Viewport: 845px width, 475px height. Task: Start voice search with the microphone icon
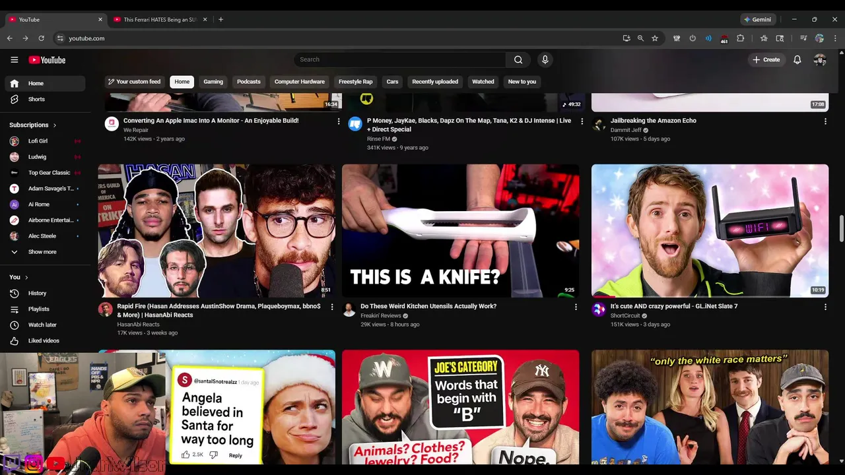click(545, 59)
